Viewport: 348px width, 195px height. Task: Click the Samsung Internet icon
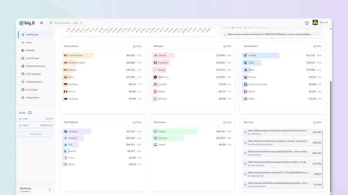[x=246, y=84]
